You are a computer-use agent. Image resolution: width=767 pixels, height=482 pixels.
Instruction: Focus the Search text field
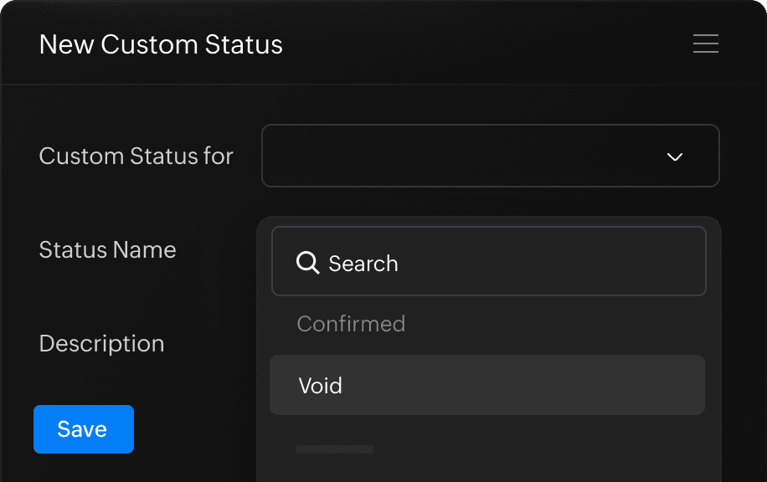(x=502, y=262)
